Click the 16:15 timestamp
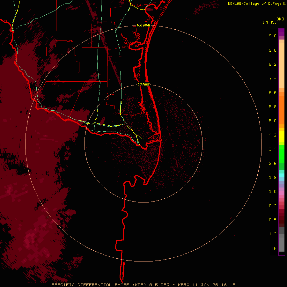The height and width of the screenshot is (287, 287). [228, 285]
